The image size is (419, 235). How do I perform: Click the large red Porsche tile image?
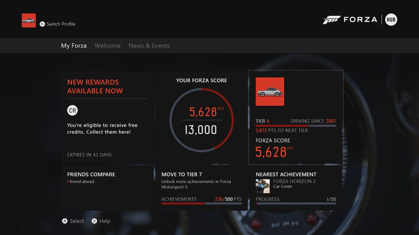[x=270, y=92]
